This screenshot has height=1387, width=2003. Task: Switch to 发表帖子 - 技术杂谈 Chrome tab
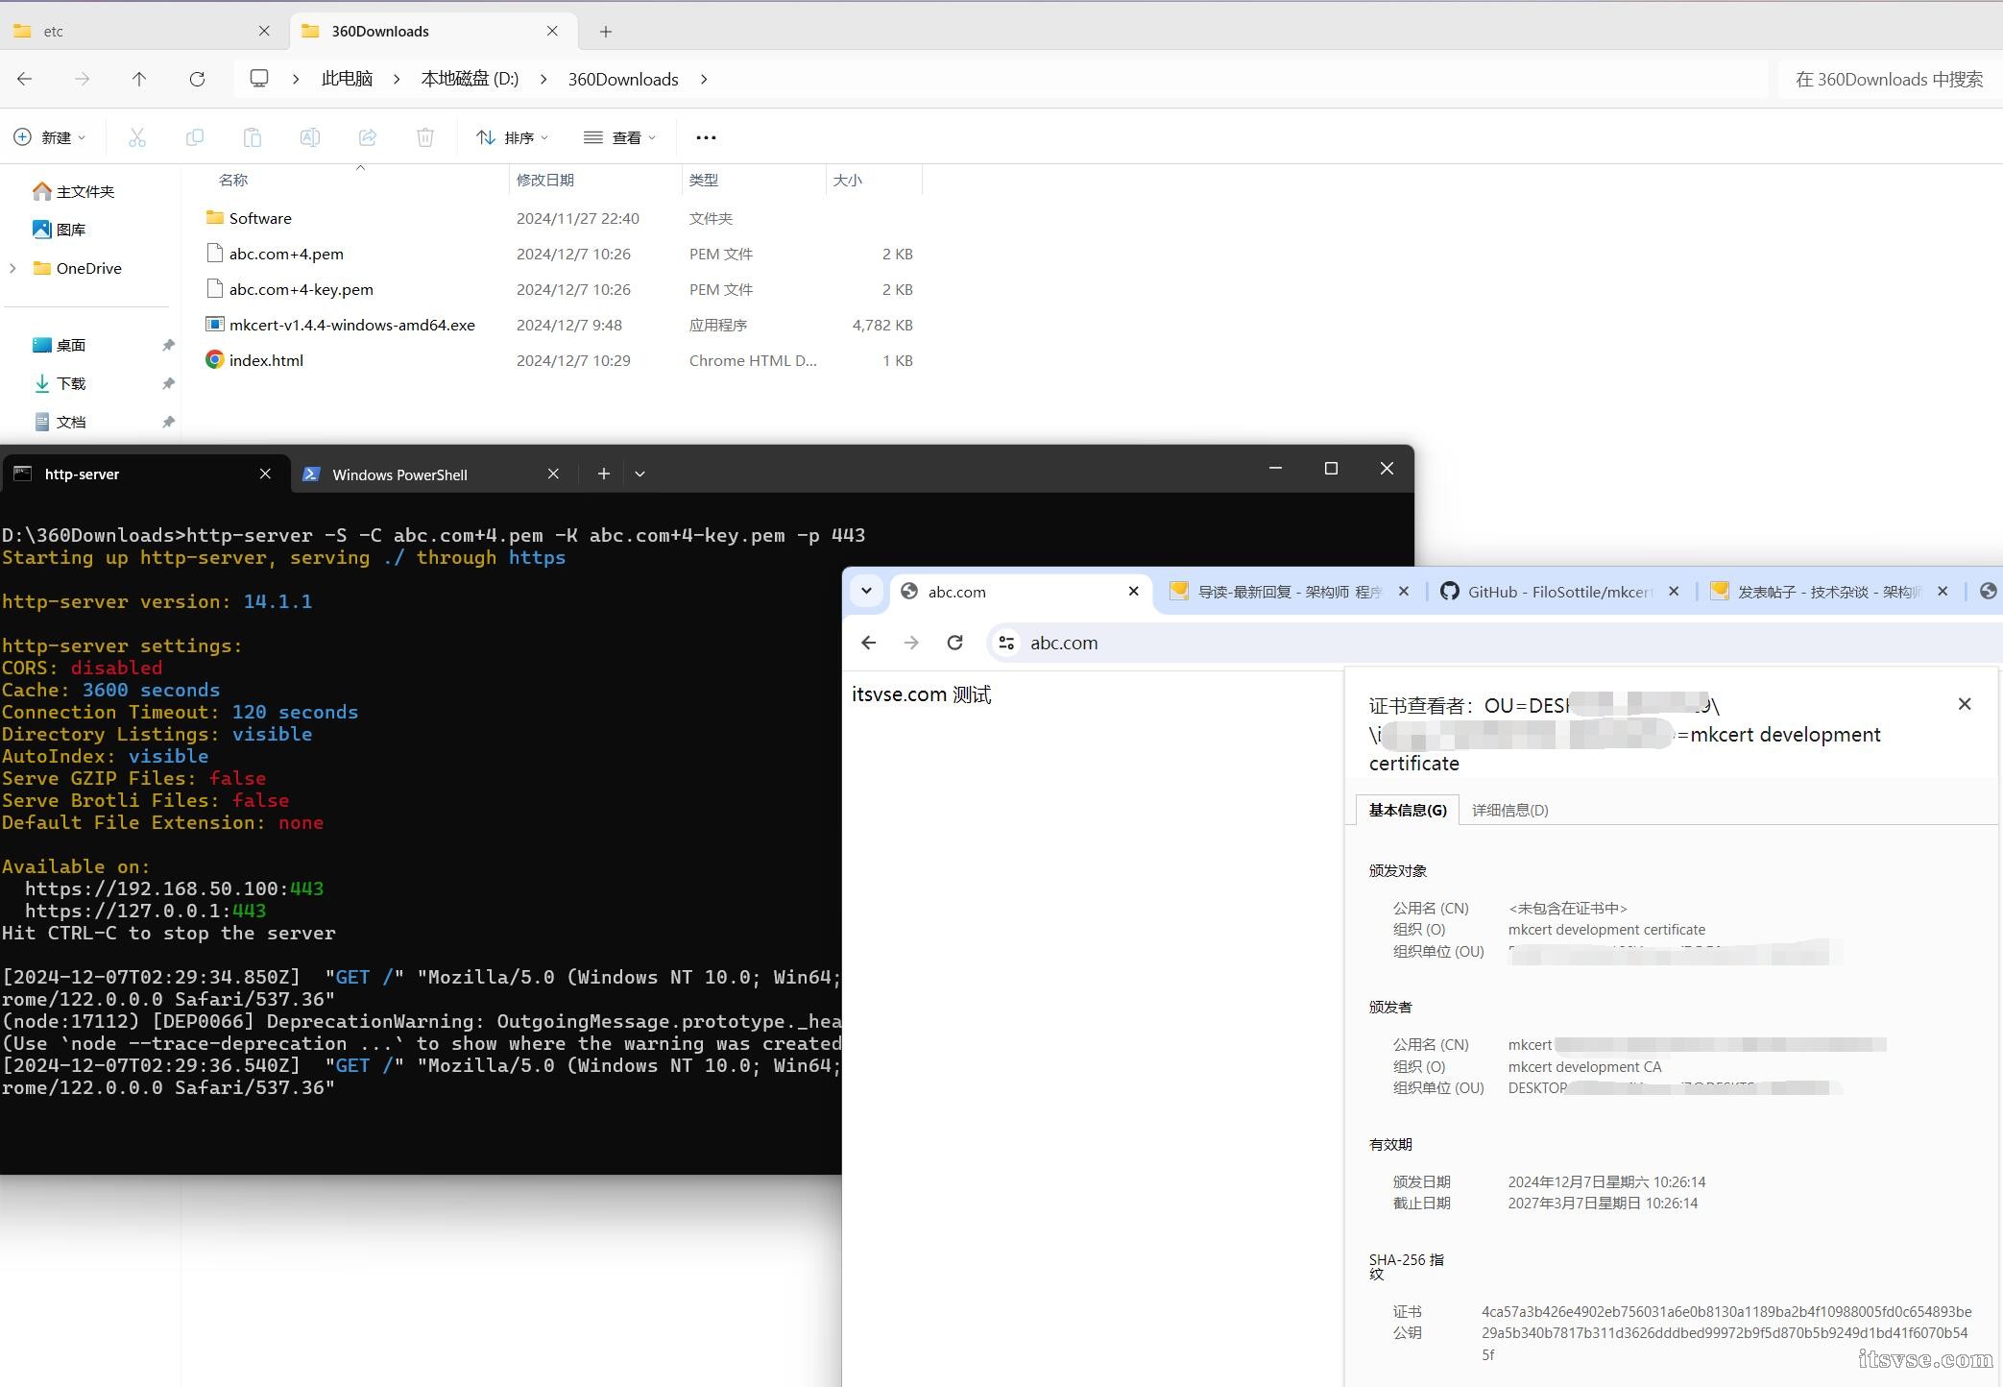(x=1830, y=592)
